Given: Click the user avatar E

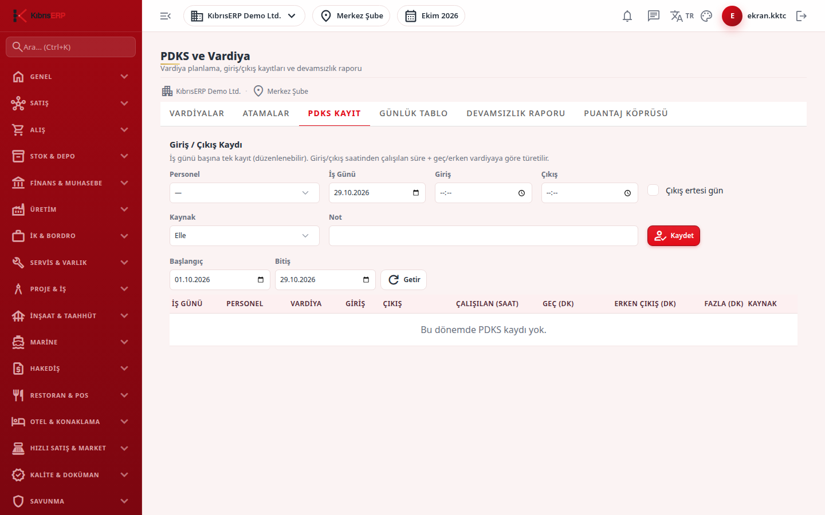Looking at the screenshot, I should [x=732, y=16].
